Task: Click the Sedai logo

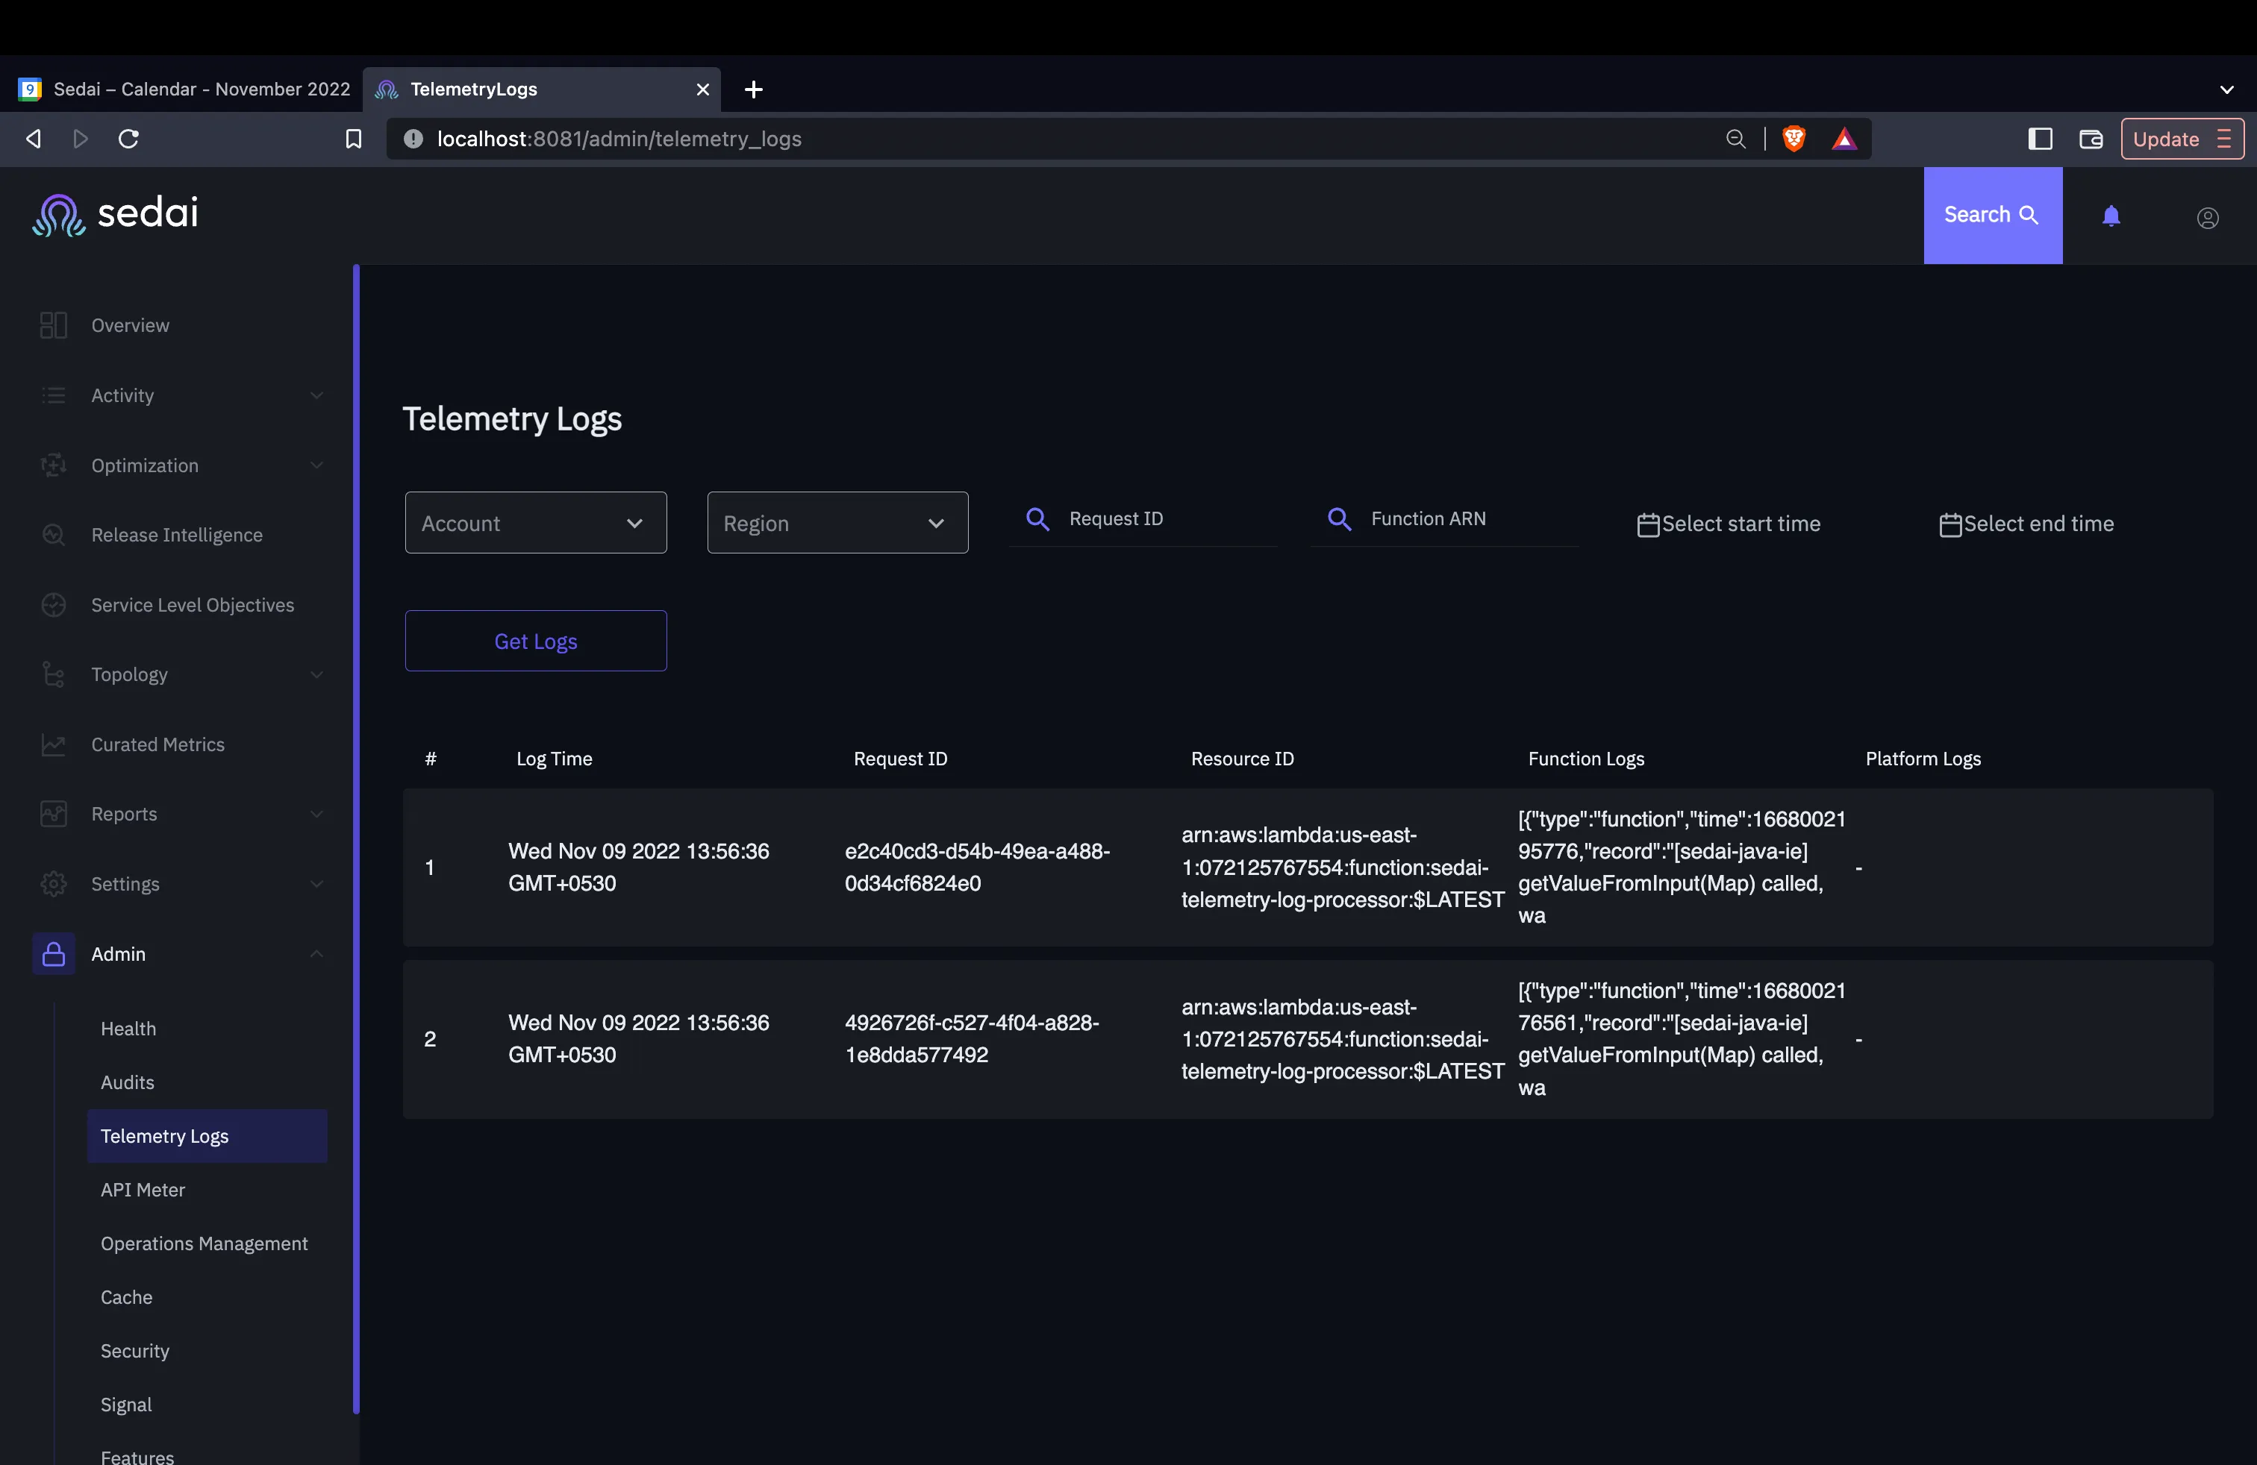Action: coord(116,214)
